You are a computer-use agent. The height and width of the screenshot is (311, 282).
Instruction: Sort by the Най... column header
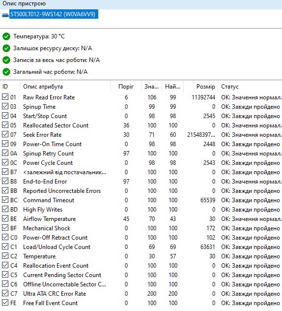coord(172,87)
